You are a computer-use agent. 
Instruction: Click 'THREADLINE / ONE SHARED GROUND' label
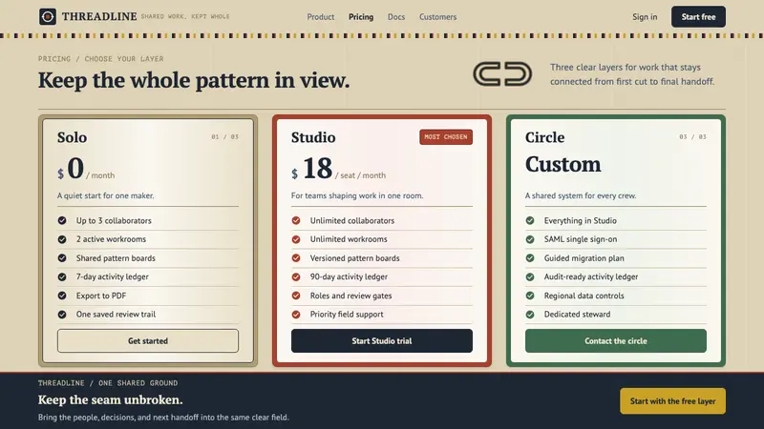[x=108, y=383]
